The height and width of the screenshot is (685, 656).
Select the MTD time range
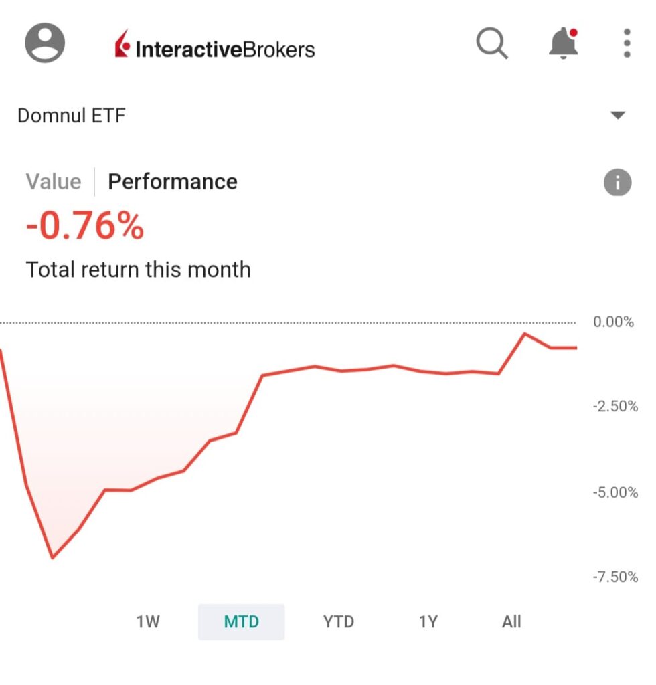pyautogui.click(x=241, y=622)
